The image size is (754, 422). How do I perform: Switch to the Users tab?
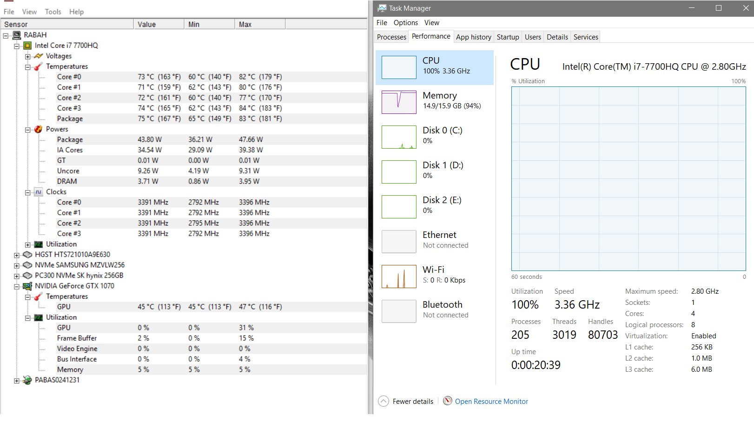[533, 37]
